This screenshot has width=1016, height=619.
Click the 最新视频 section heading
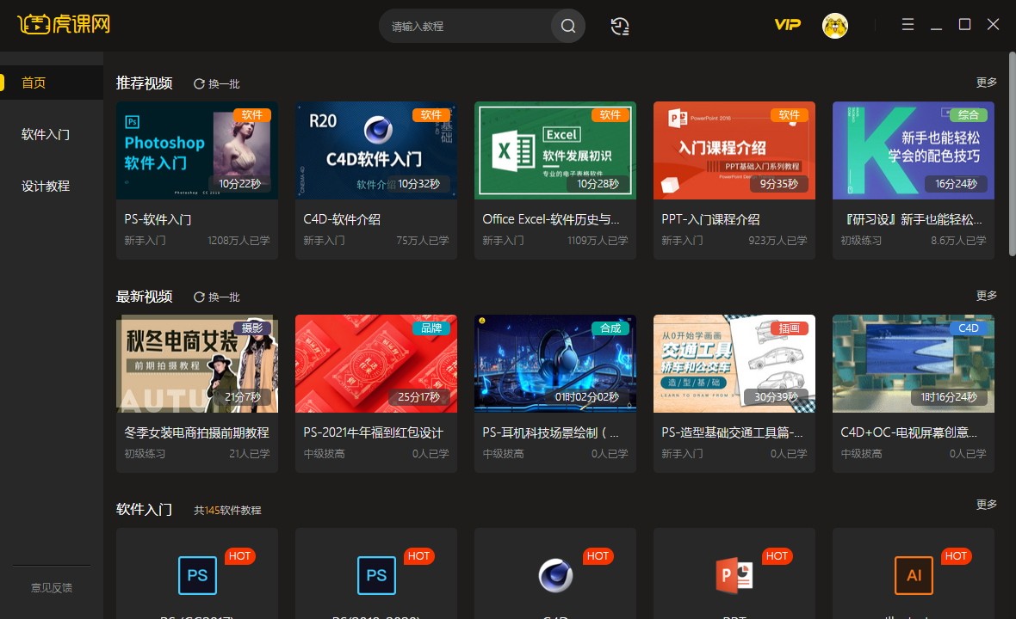click(144, 297)
